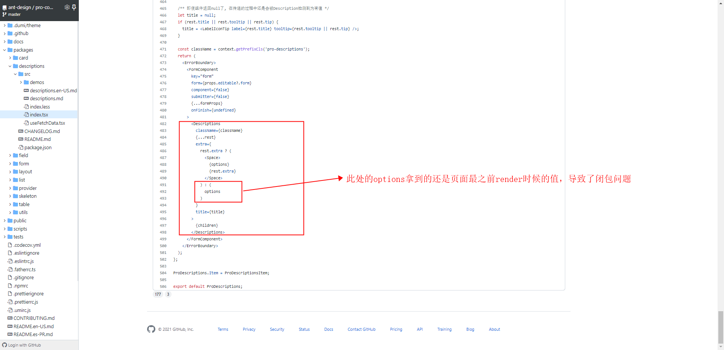Expand the field folder
This screenshot has height=350, width=724.
(10, 155)
